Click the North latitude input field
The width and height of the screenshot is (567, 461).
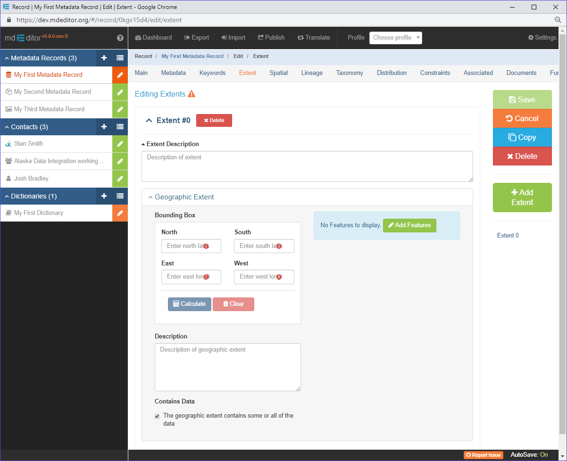click(191, 246)
